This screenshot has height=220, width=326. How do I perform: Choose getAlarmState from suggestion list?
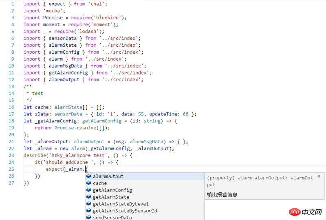(145, 197)
